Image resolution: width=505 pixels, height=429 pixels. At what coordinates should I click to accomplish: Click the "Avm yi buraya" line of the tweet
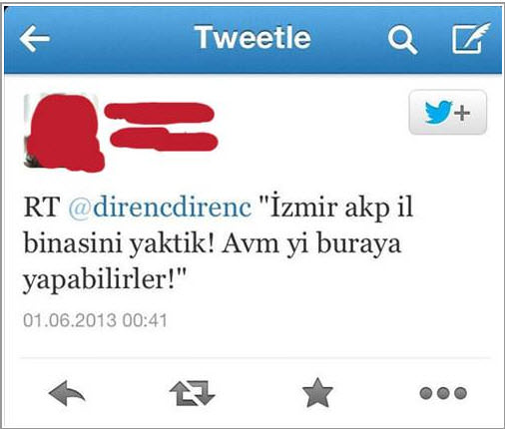[x=311, y=245]
